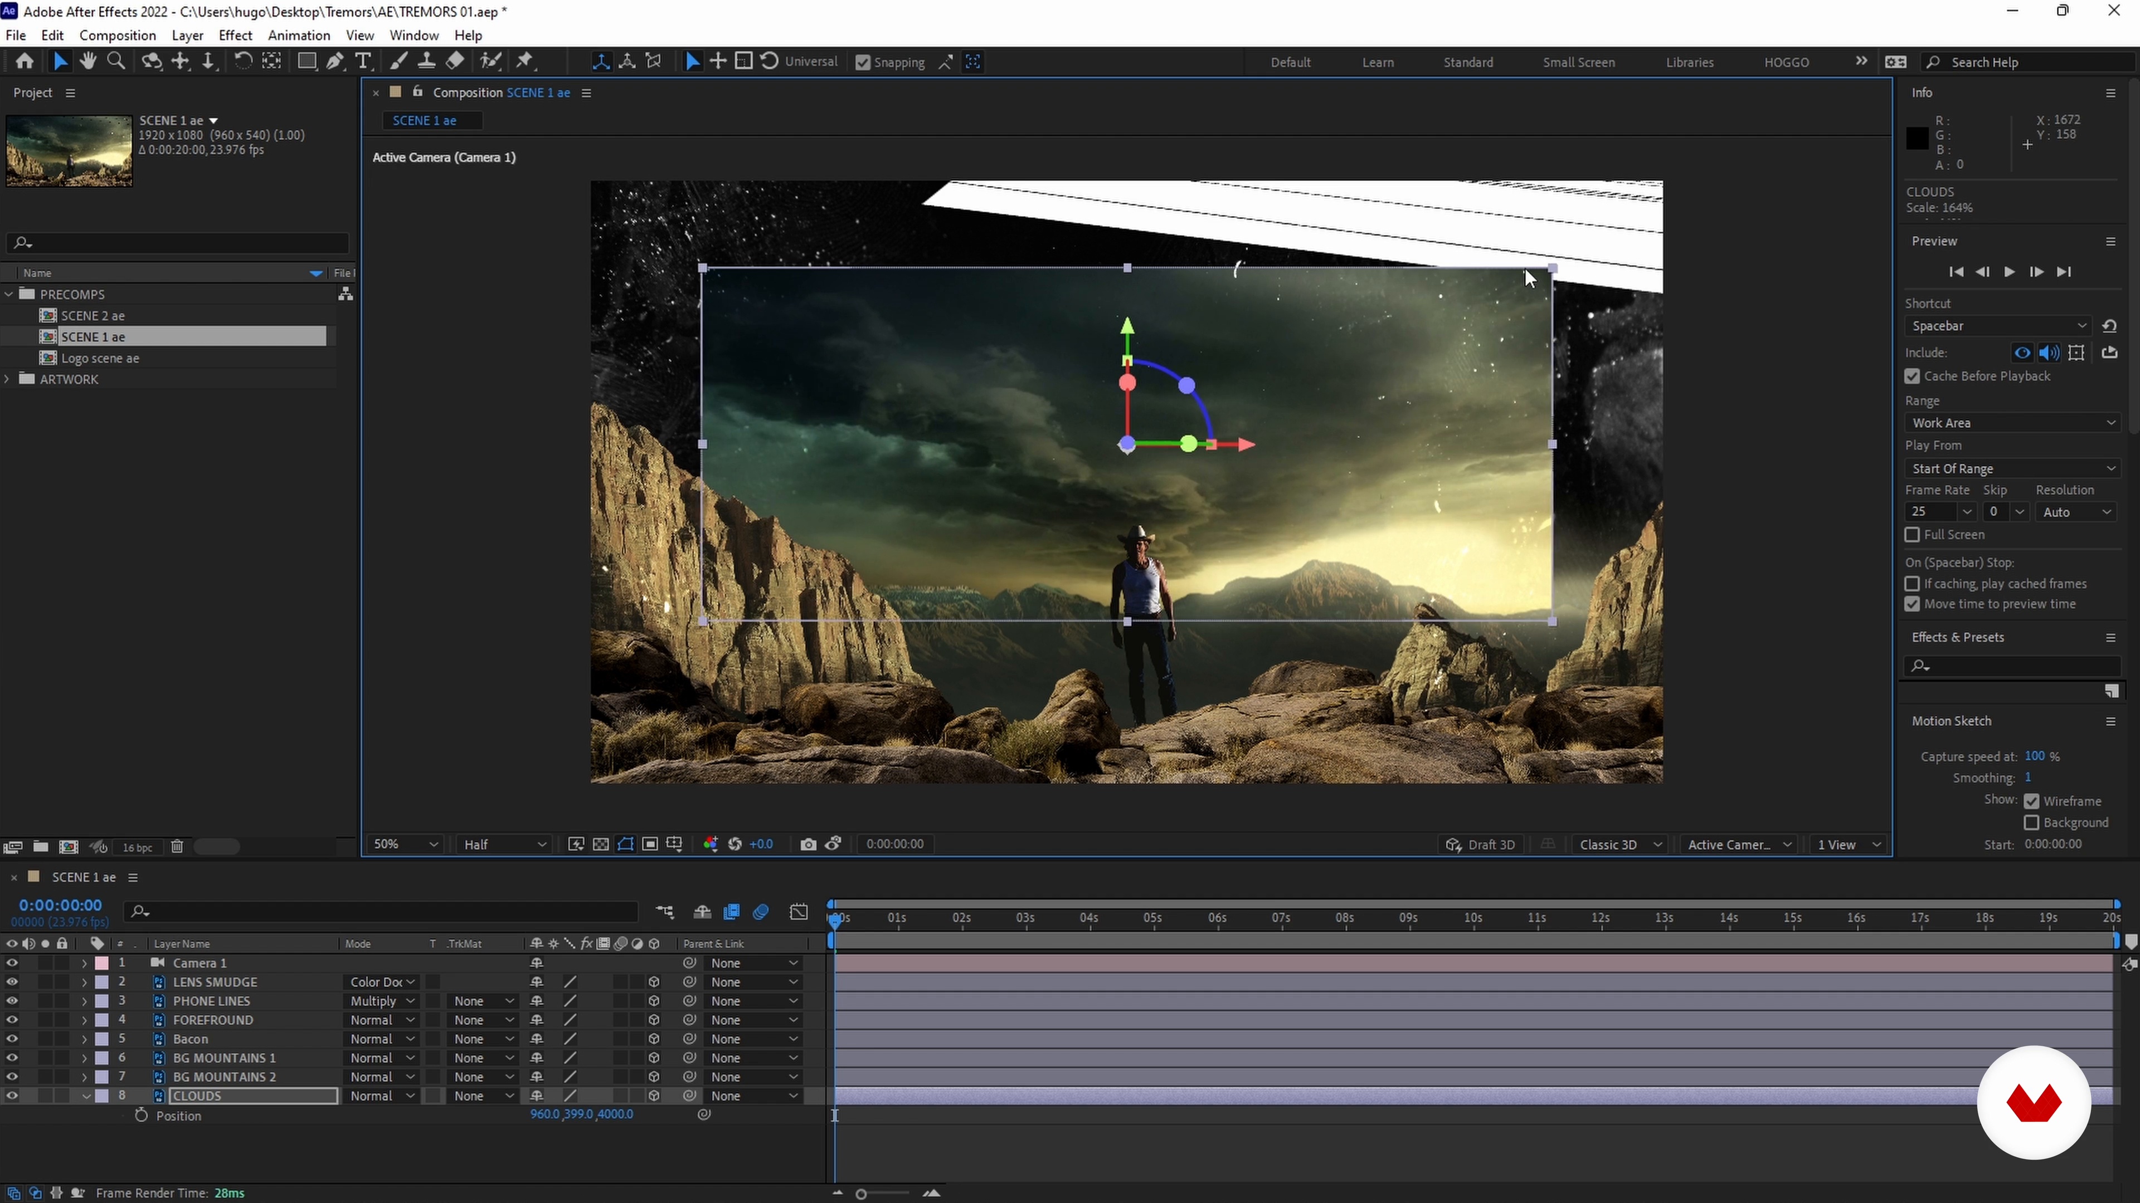This screenshot has width=2140, height=1203.
Task: Enable the Full Screen checkbox
Action: [1913, 535]
